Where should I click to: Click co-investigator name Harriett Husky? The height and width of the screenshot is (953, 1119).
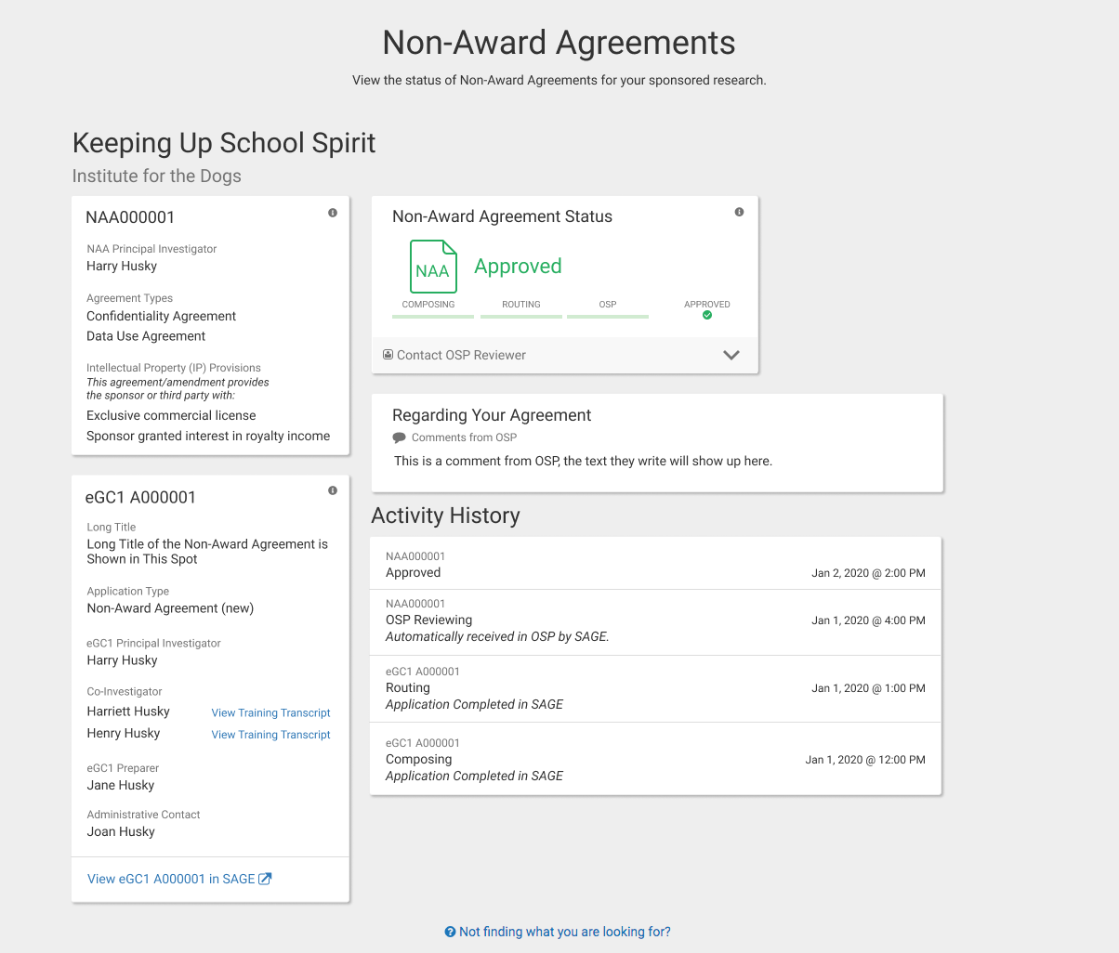point(128,711)
